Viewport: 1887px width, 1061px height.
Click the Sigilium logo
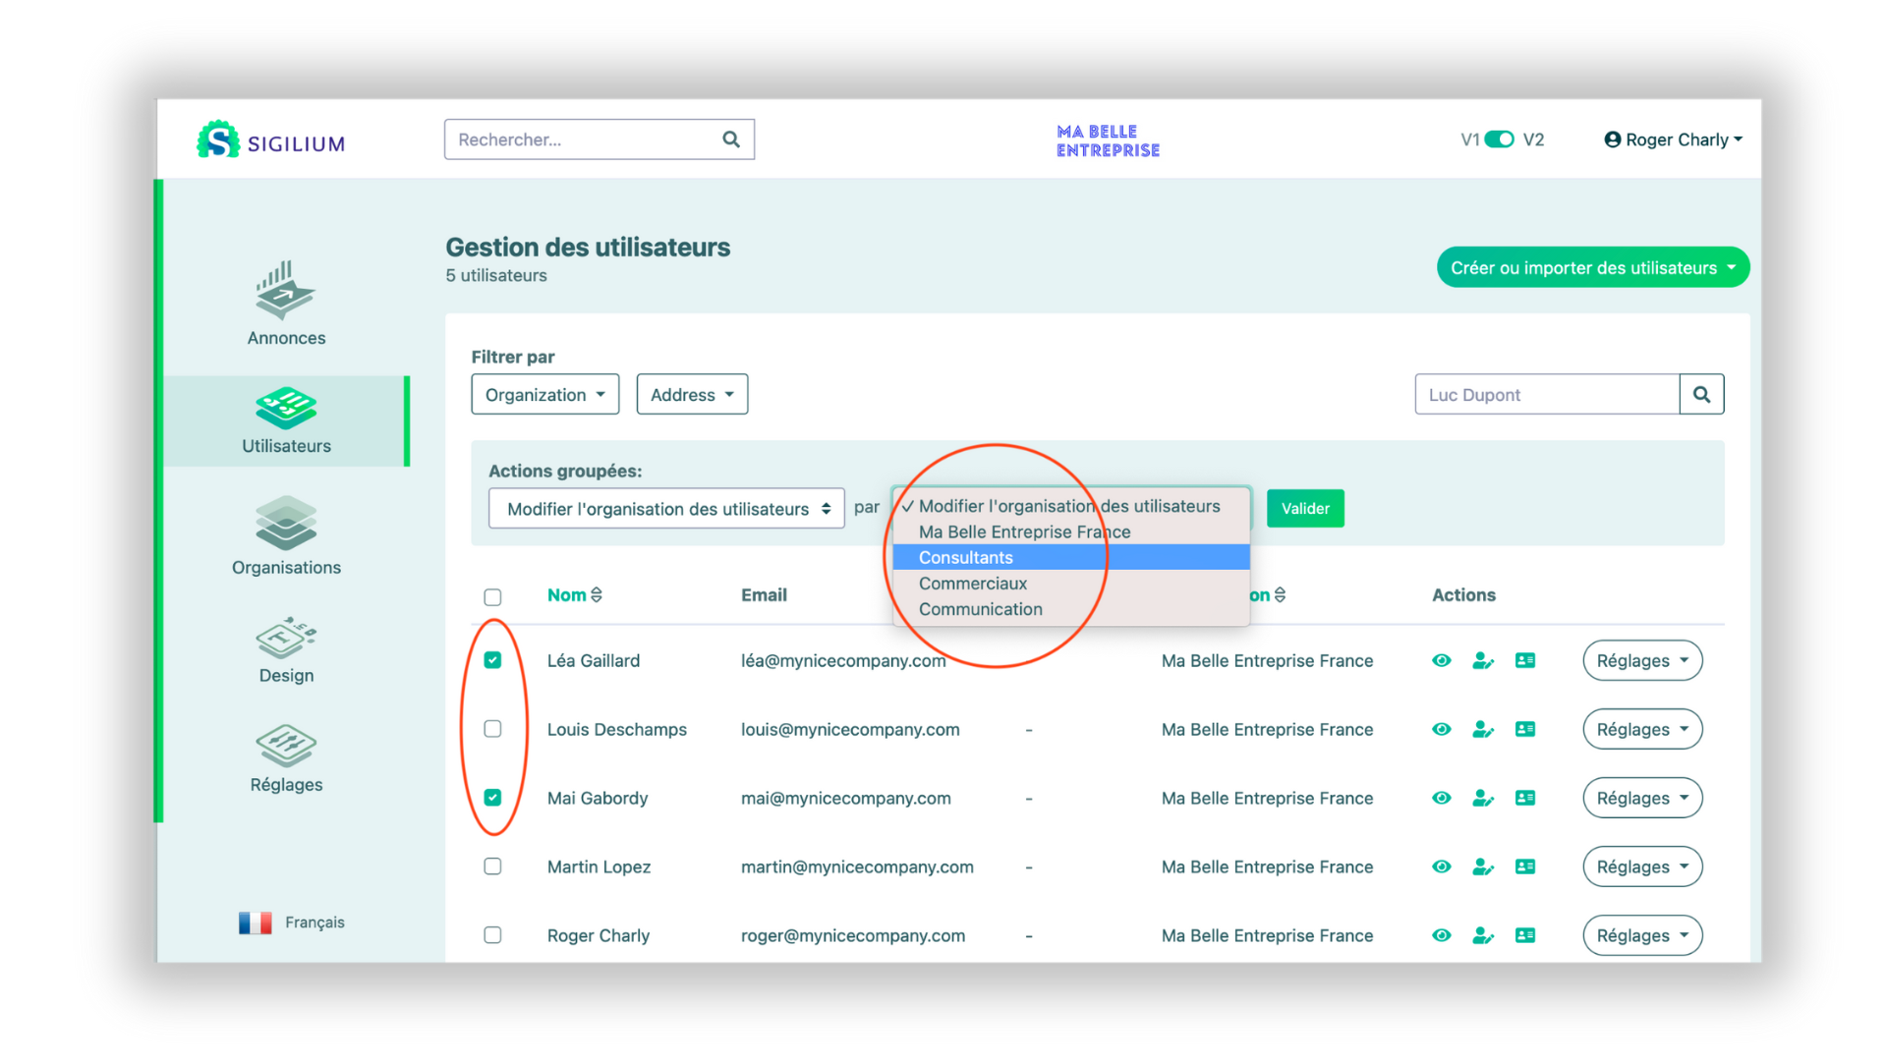click(270, 141)
